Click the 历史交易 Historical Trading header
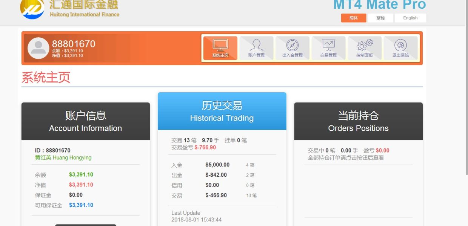Image resolution: width=468 pixels, height=226 pixels. 222,111
